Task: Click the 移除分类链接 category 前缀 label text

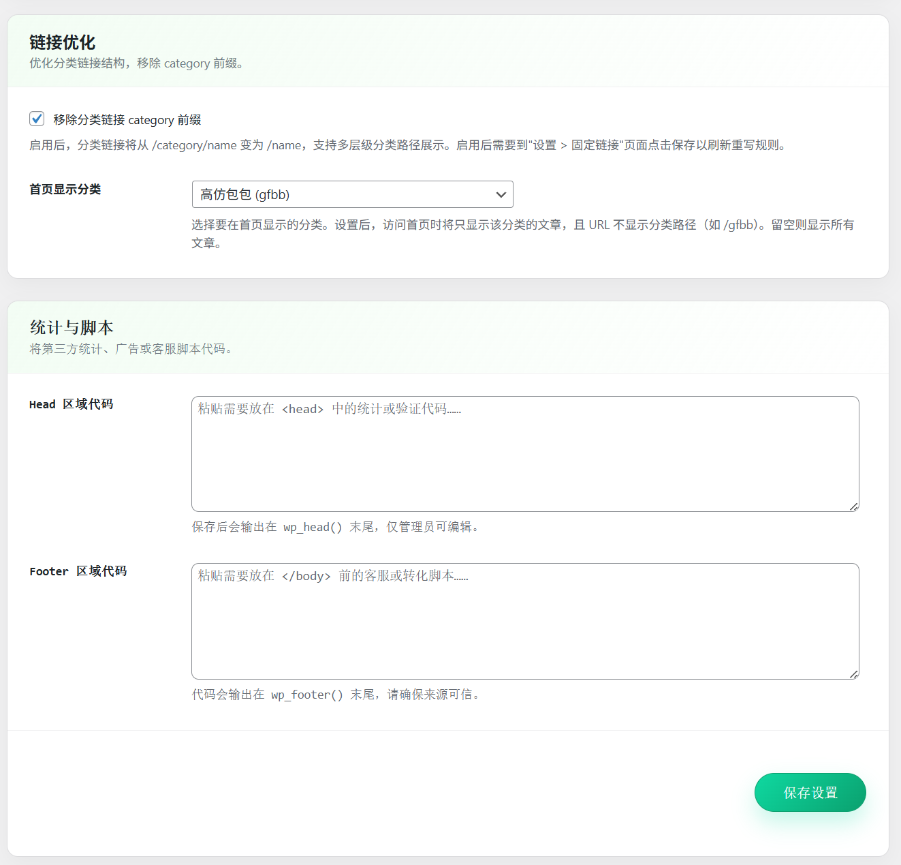Action: click(127, 120)
